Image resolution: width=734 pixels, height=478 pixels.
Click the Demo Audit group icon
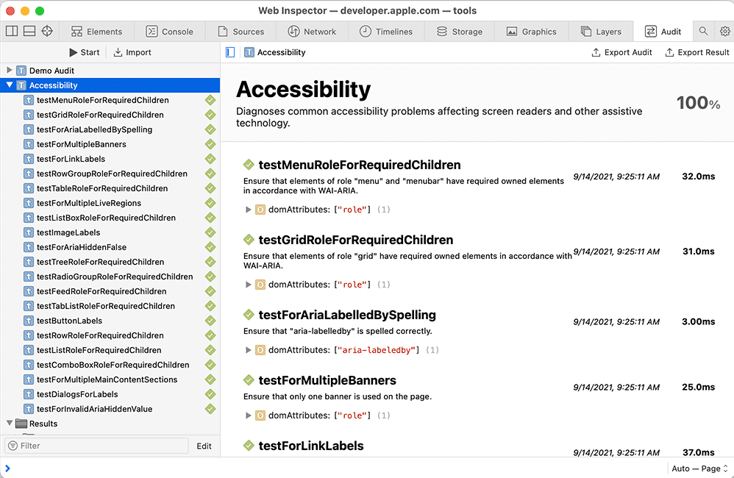tap(21, 71)
